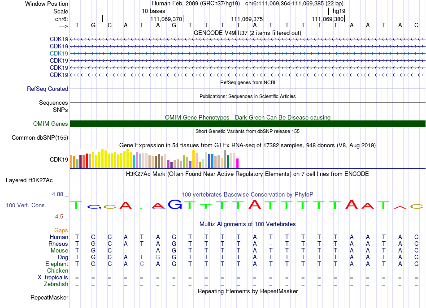Viewport: 426px width, 308px height.
Task: Click the Mouse species row label
Action: point(59,251)
